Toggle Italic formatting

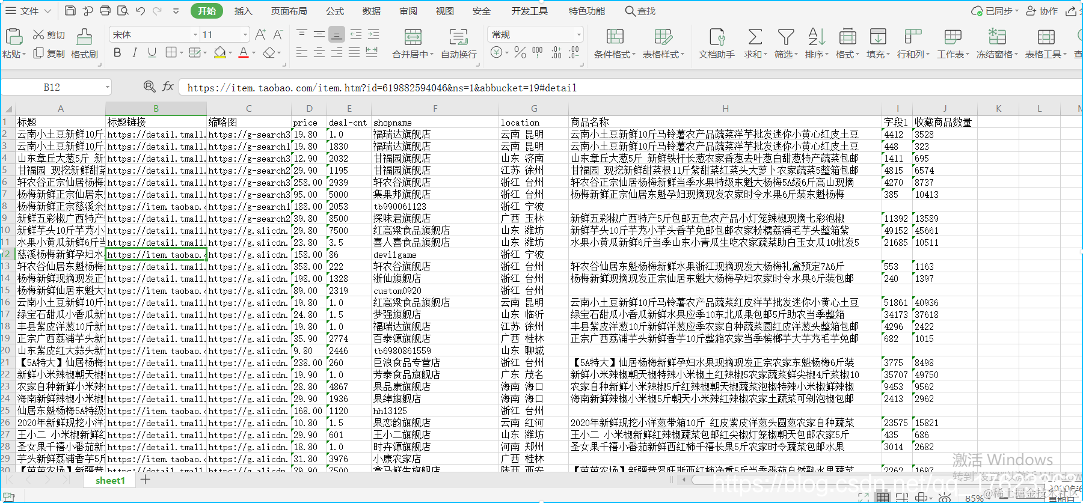[x=135, y=53]
